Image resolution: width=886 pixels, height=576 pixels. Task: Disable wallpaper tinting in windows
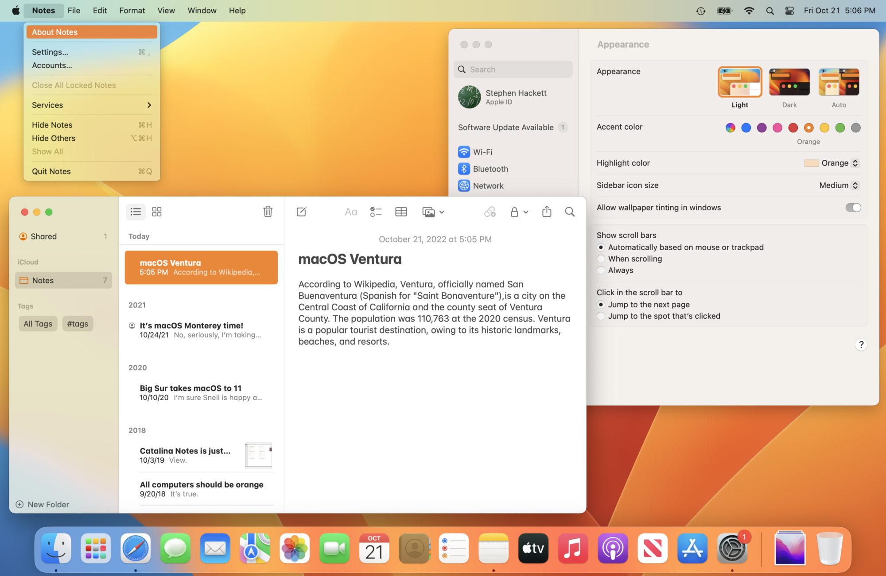coord(853,207)
